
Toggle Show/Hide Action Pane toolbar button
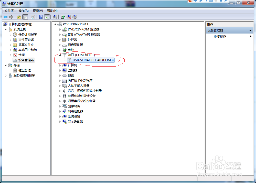(47, 17)
